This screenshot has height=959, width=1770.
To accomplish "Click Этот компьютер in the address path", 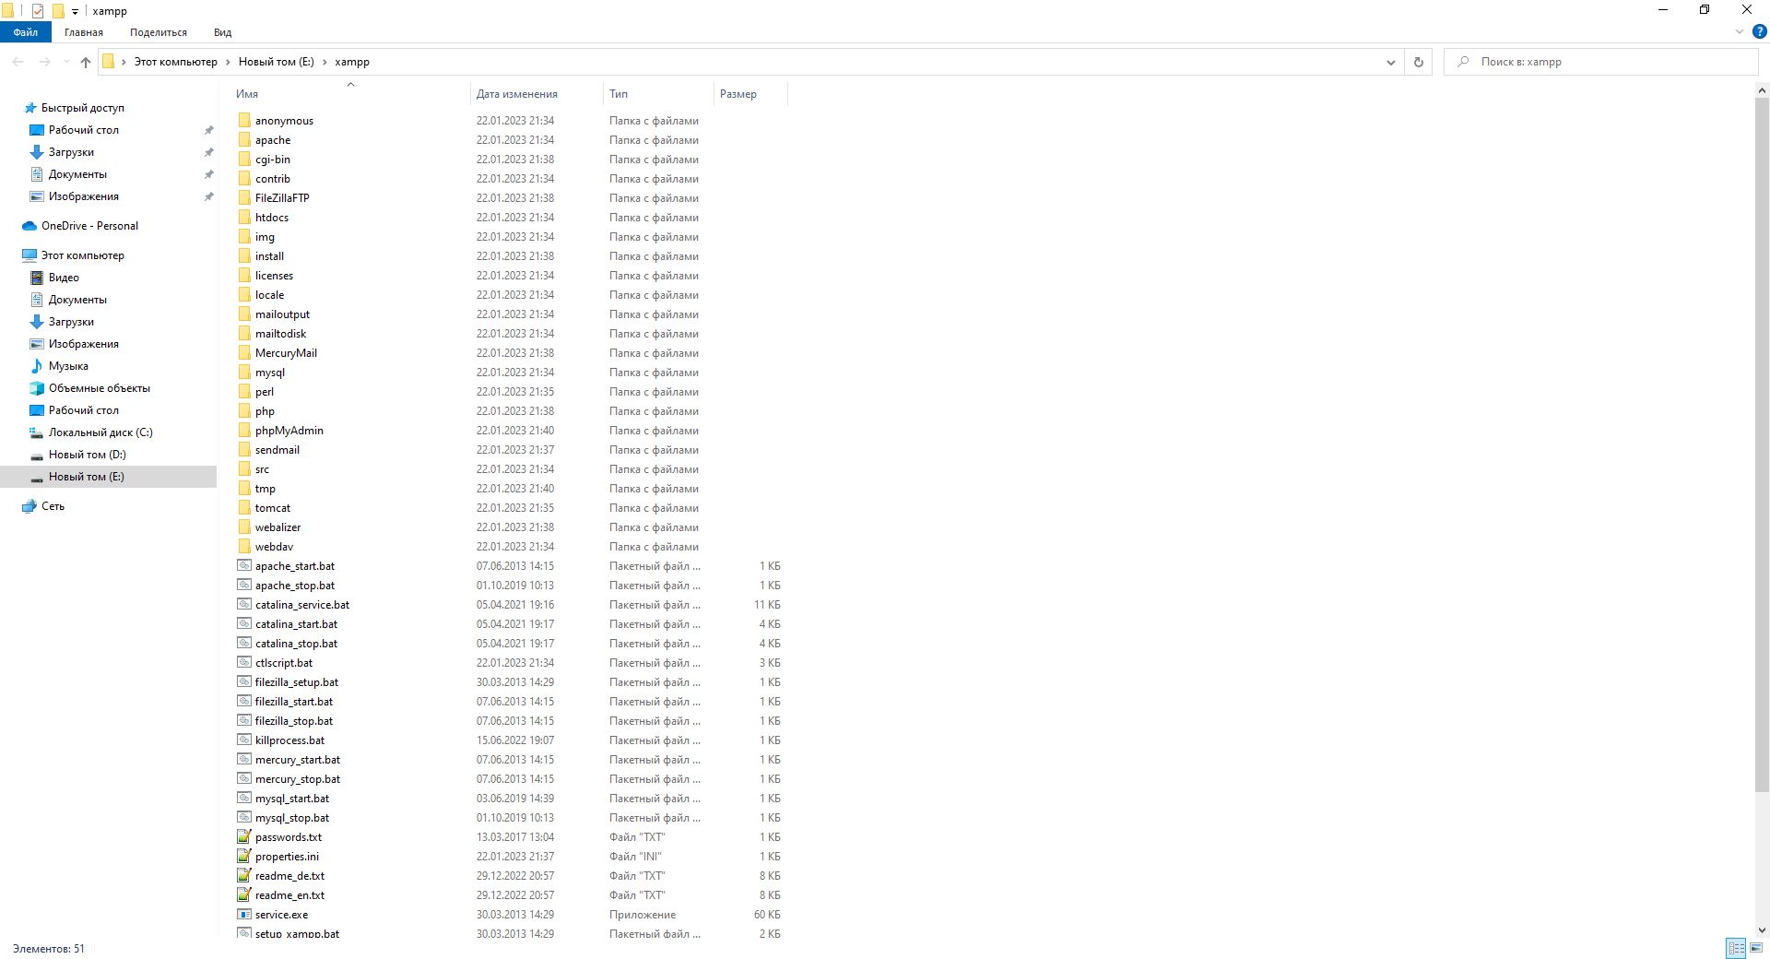I will point(176,62).
